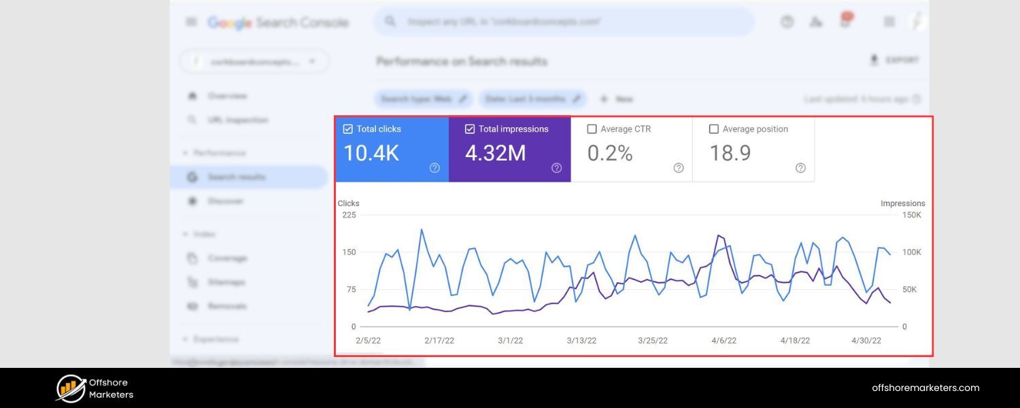Open the Coverage index report
This screenshot has height=408, width=1020.
point(228,258)
